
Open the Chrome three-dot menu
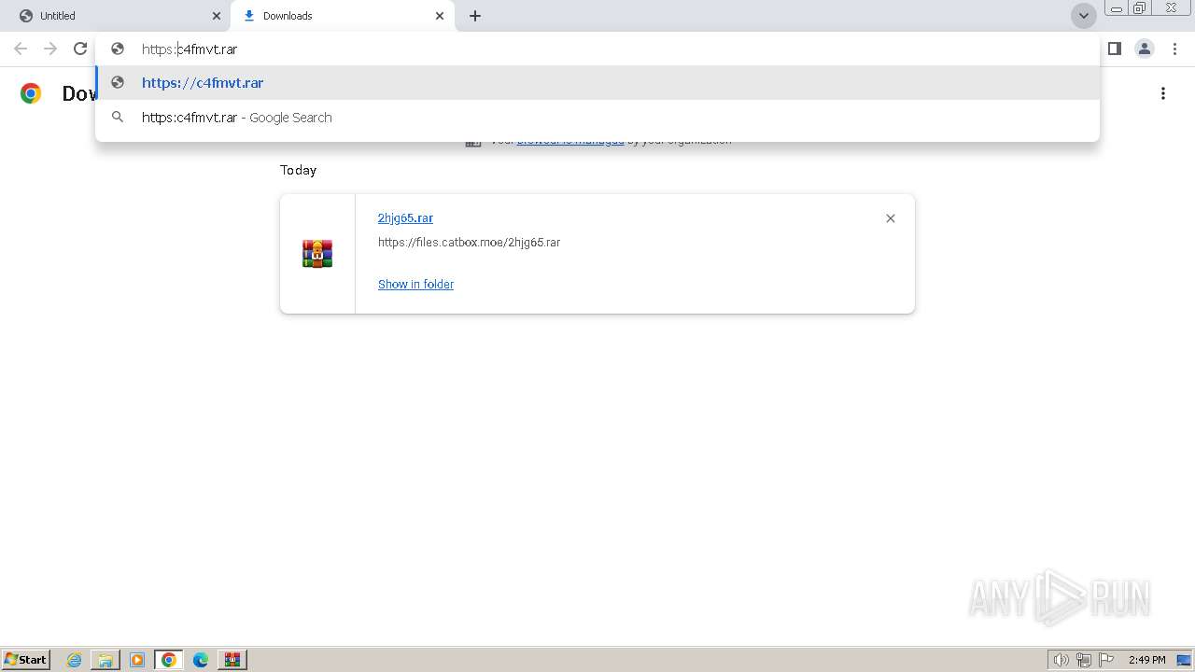pos(1174,49)
